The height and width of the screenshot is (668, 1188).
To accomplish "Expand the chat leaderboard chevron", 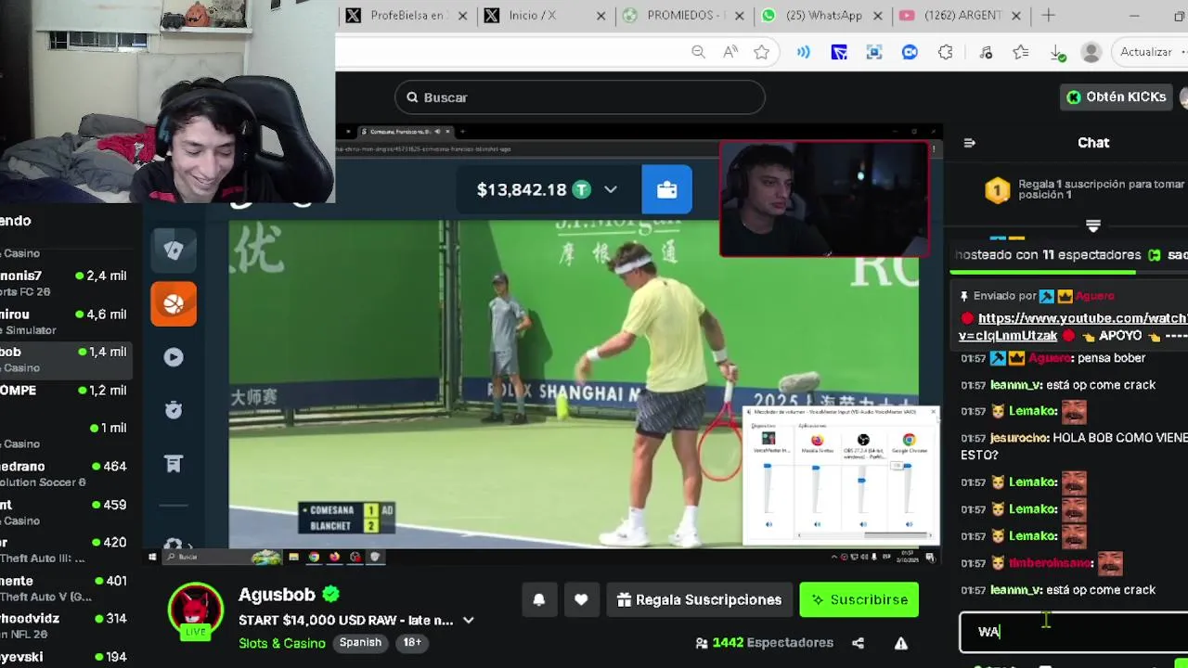I will tap(1093, 226).
